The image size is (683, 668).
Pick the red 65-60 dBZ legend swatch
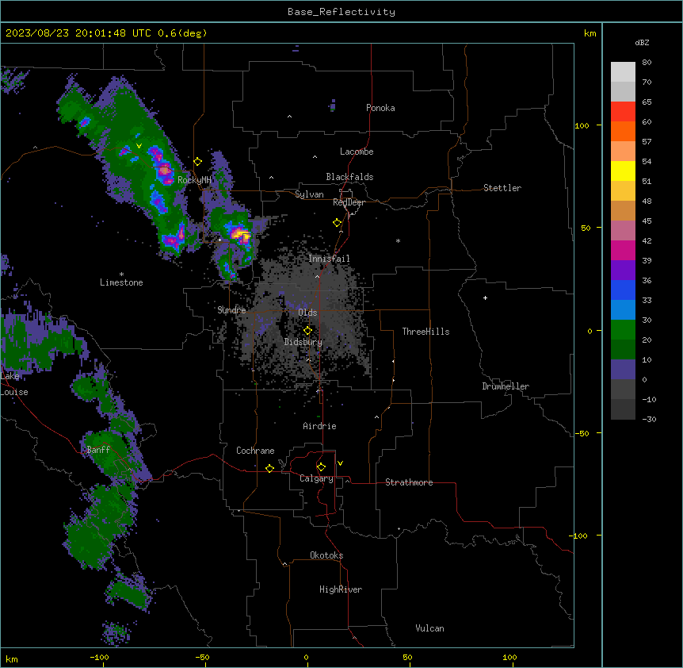(x=623, y=111)
